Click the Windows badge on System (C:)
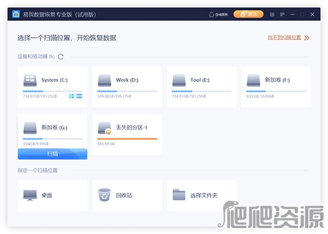Viewport: 328px width, 234px height. pyautogui.click(x=71, y=96)
